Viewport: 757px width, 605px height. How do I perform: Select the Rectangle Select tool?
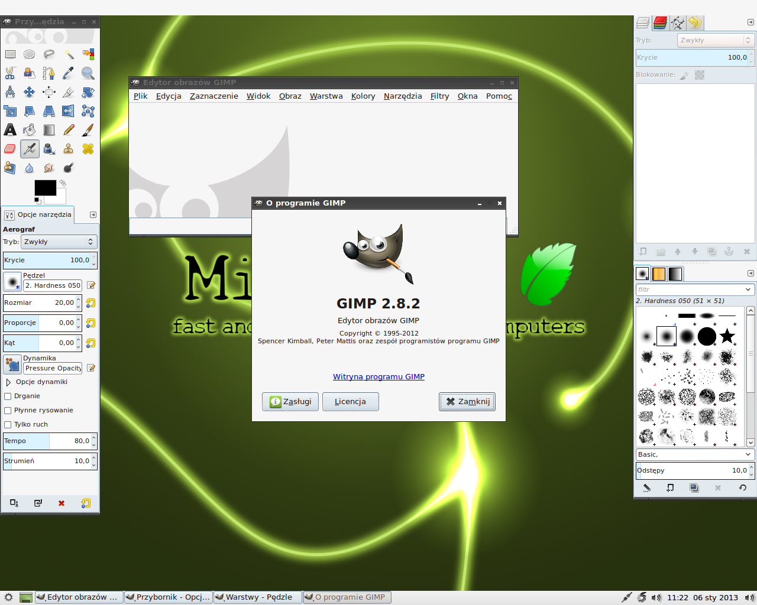(x=10, y=54)
